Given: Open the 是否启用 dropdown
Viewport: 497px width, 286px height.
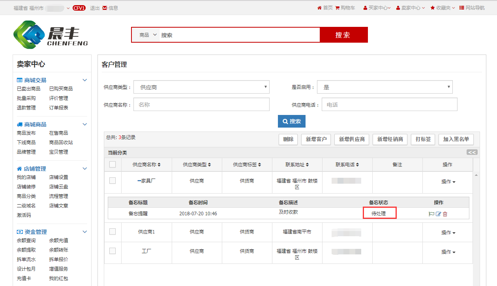Looking at the screenshot, I should pos(385,87).
